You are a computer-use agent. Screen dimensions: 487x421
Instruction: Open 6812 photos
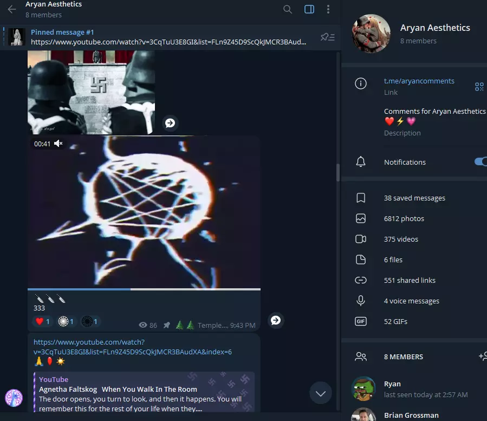pos(414,218)
